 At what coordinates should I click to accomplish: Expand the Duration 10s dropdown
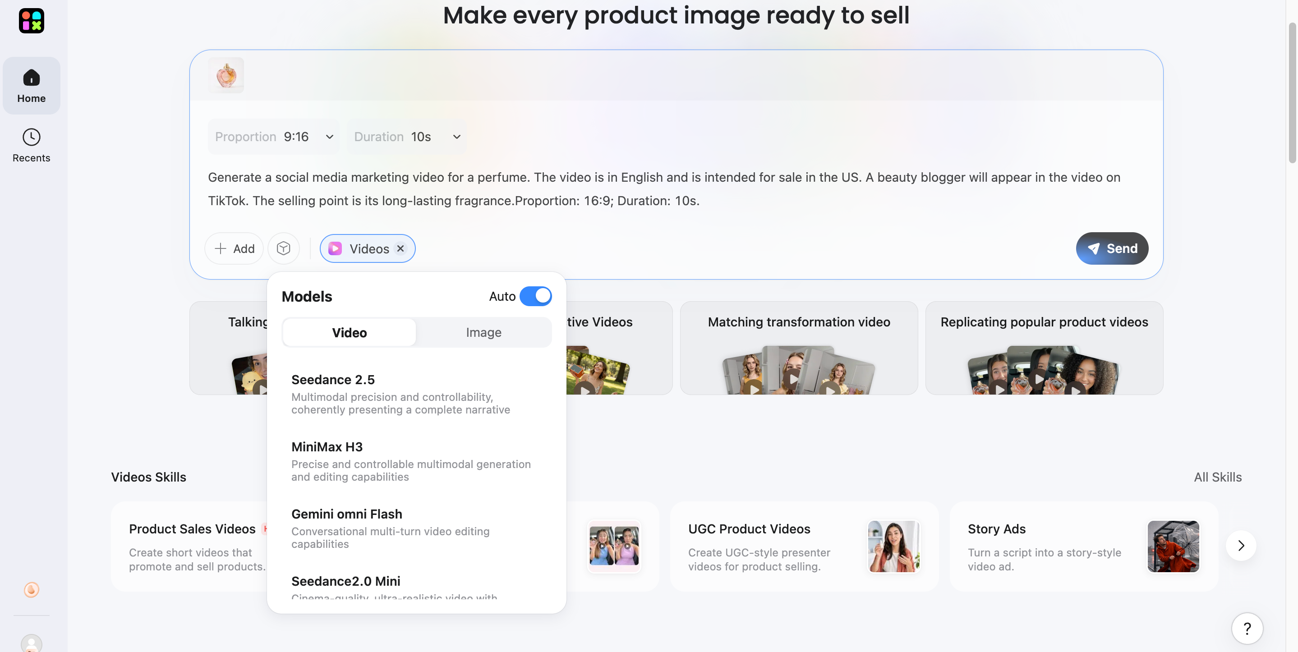pyautogui.click(x=407, y=137)
